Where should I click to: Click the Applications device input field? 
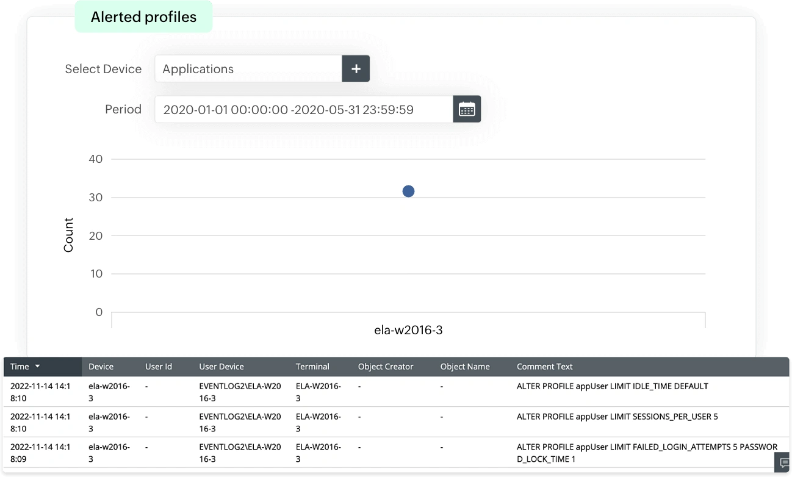coord(248,69)
